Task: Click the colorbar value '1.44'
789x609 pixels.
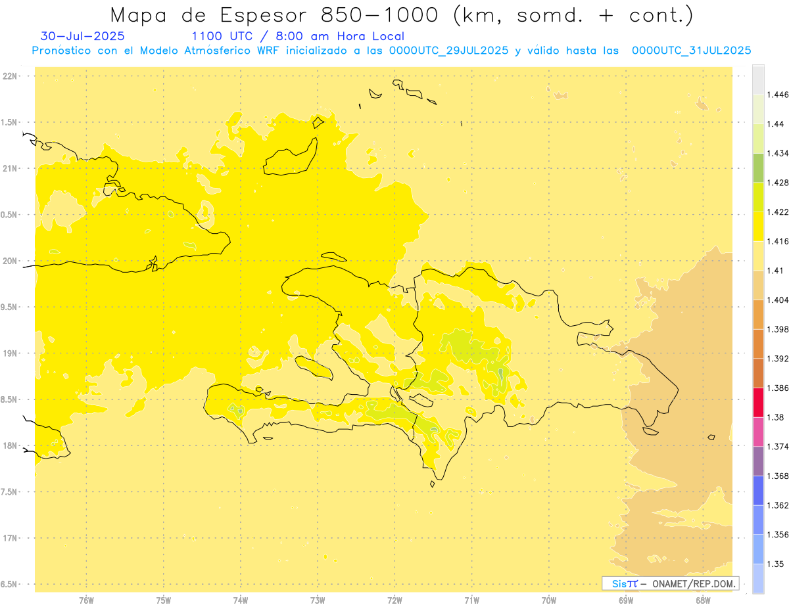Action: click(x=776, y=124)
